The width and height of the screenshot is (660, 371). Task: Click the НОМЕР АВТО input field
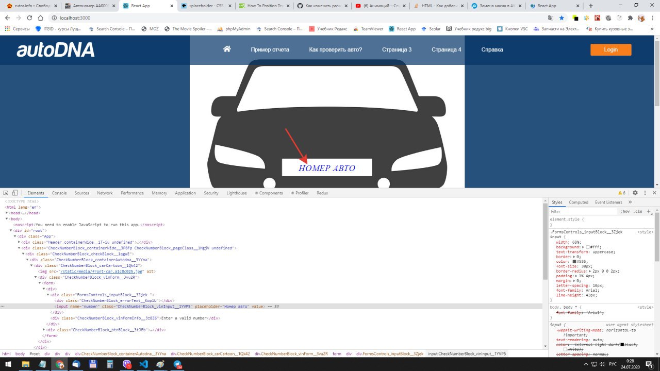[327, 167]
